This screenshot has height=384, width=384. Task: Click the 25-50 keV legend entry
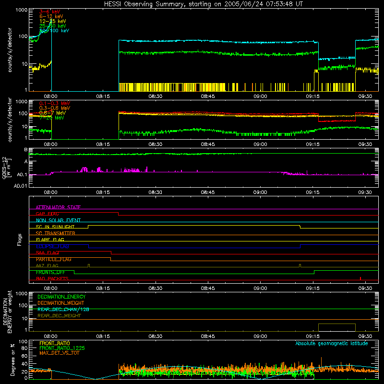[x=53, y=26]
